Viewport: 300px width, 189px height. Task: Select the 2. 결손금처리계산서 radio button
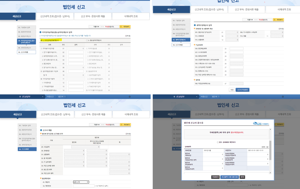coord(87,40)
